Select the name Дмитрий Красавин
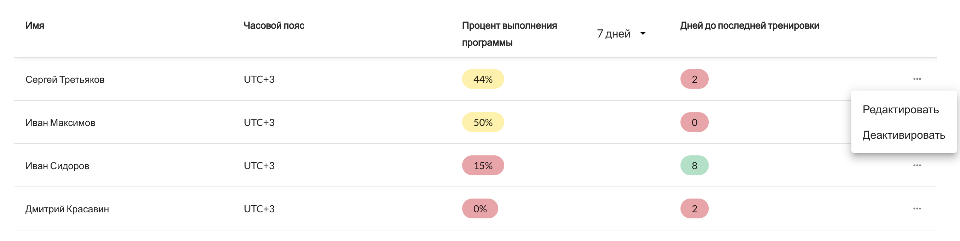The width and height of the screenshot is (960, 241). click(x=67, y=210)
